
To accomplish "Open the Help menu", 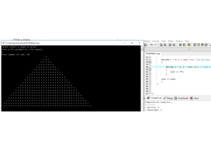I will (x=187, y=41).
